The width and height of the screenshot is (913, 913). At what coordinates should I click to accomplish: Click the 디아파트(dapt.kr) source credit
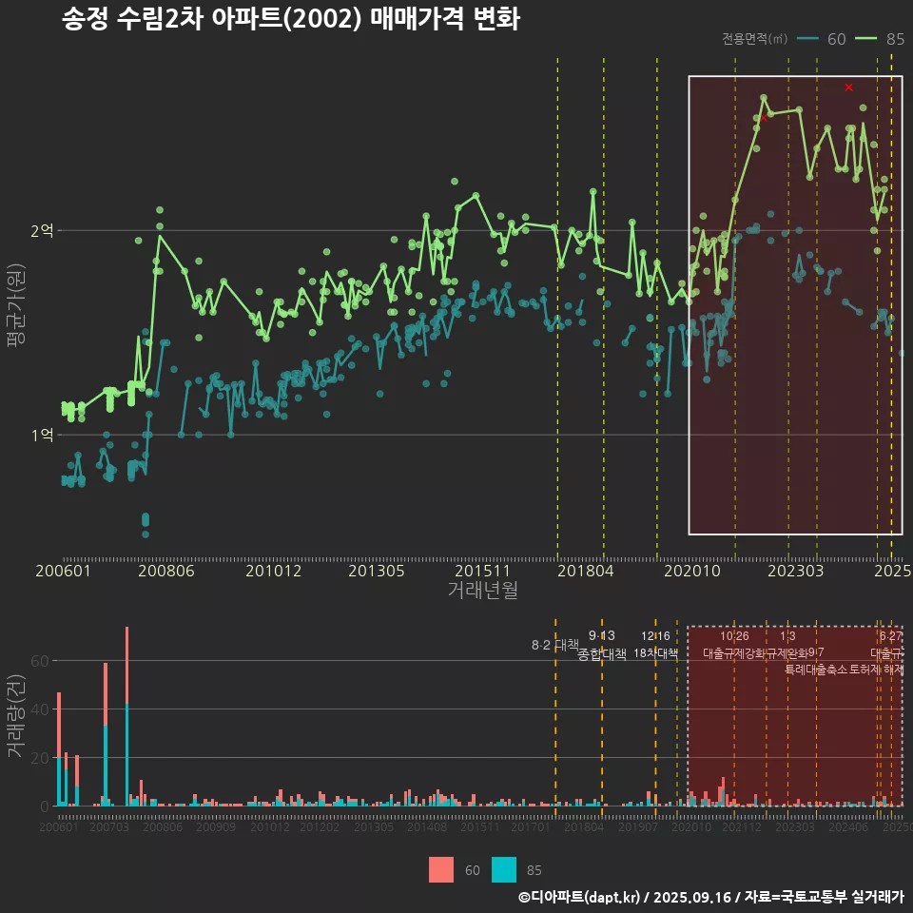pos(580,897)
